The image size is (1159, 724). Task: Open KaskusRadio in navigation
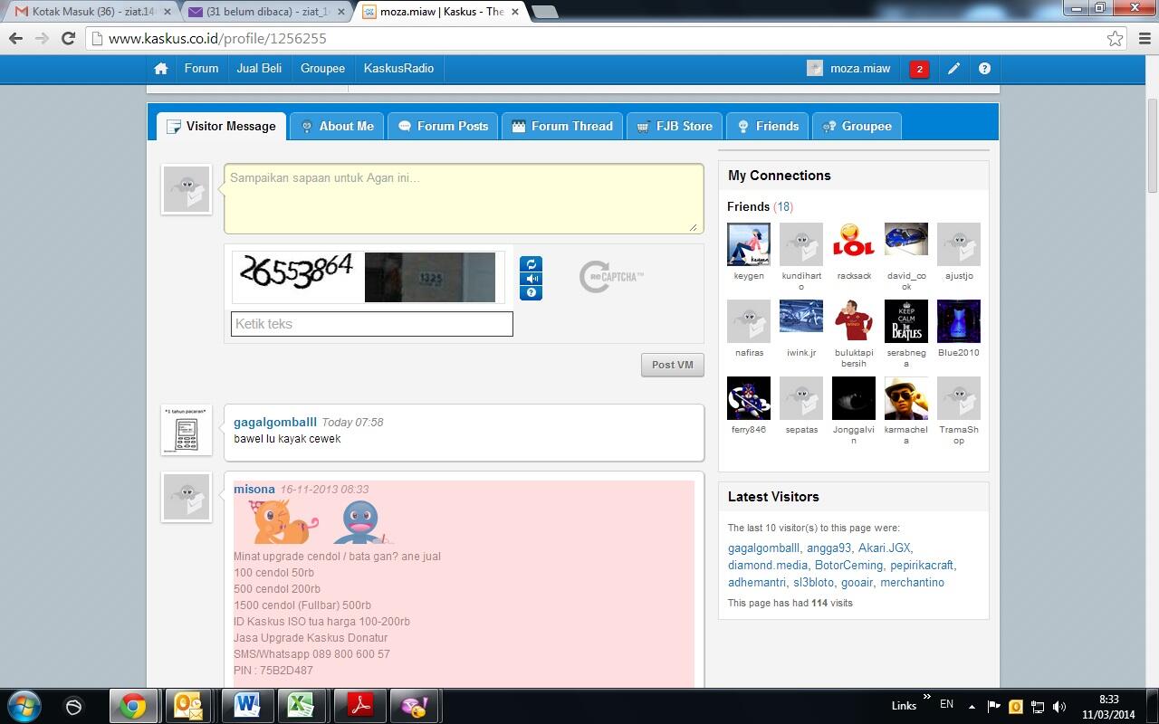[398, 69]
